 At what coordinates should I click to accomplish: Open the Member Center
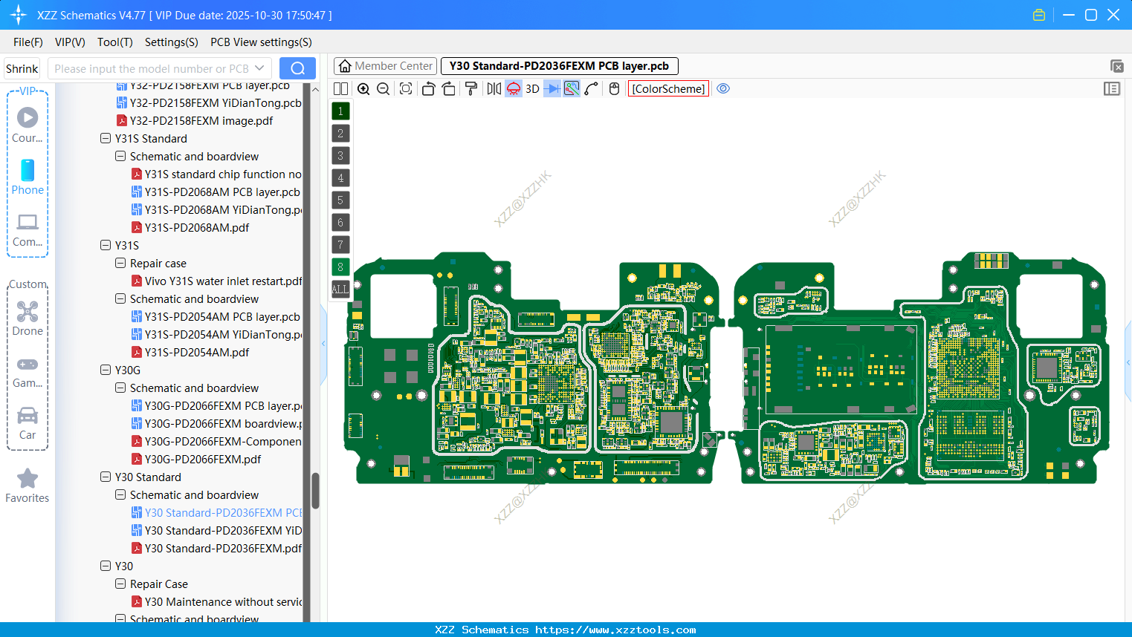[385, 65]
